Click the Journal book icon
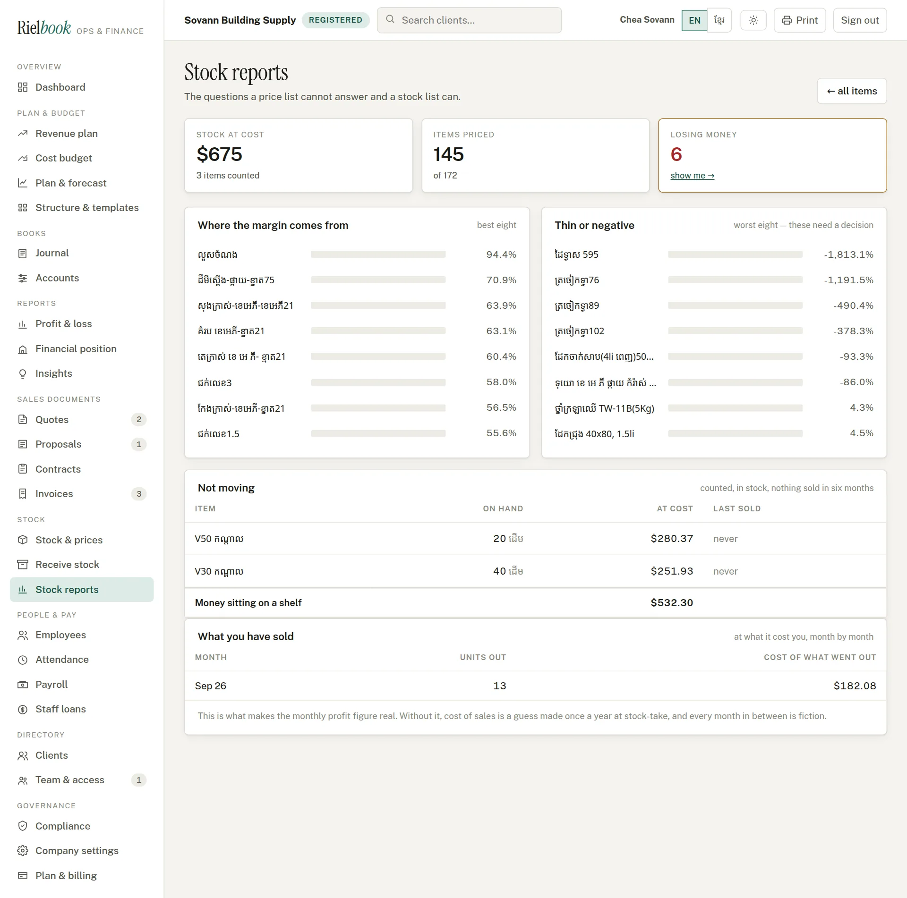The width and height of the screenshot is (907, 898). pos(23,254)
